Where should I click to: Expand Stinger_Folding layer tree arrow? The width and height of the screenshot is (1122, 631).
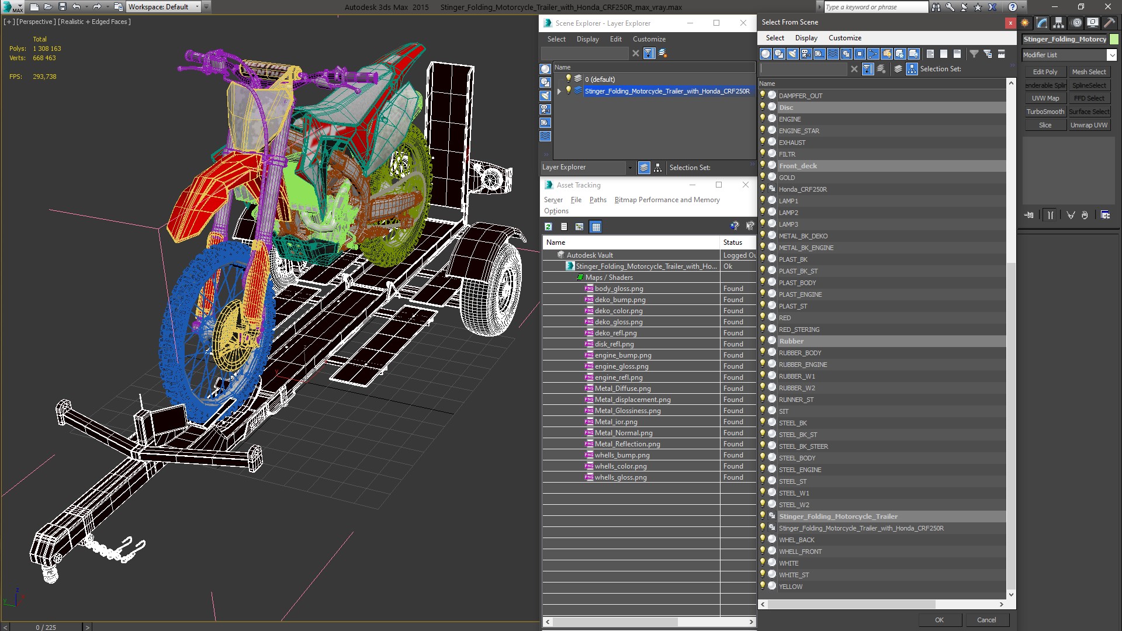point(559,91)
